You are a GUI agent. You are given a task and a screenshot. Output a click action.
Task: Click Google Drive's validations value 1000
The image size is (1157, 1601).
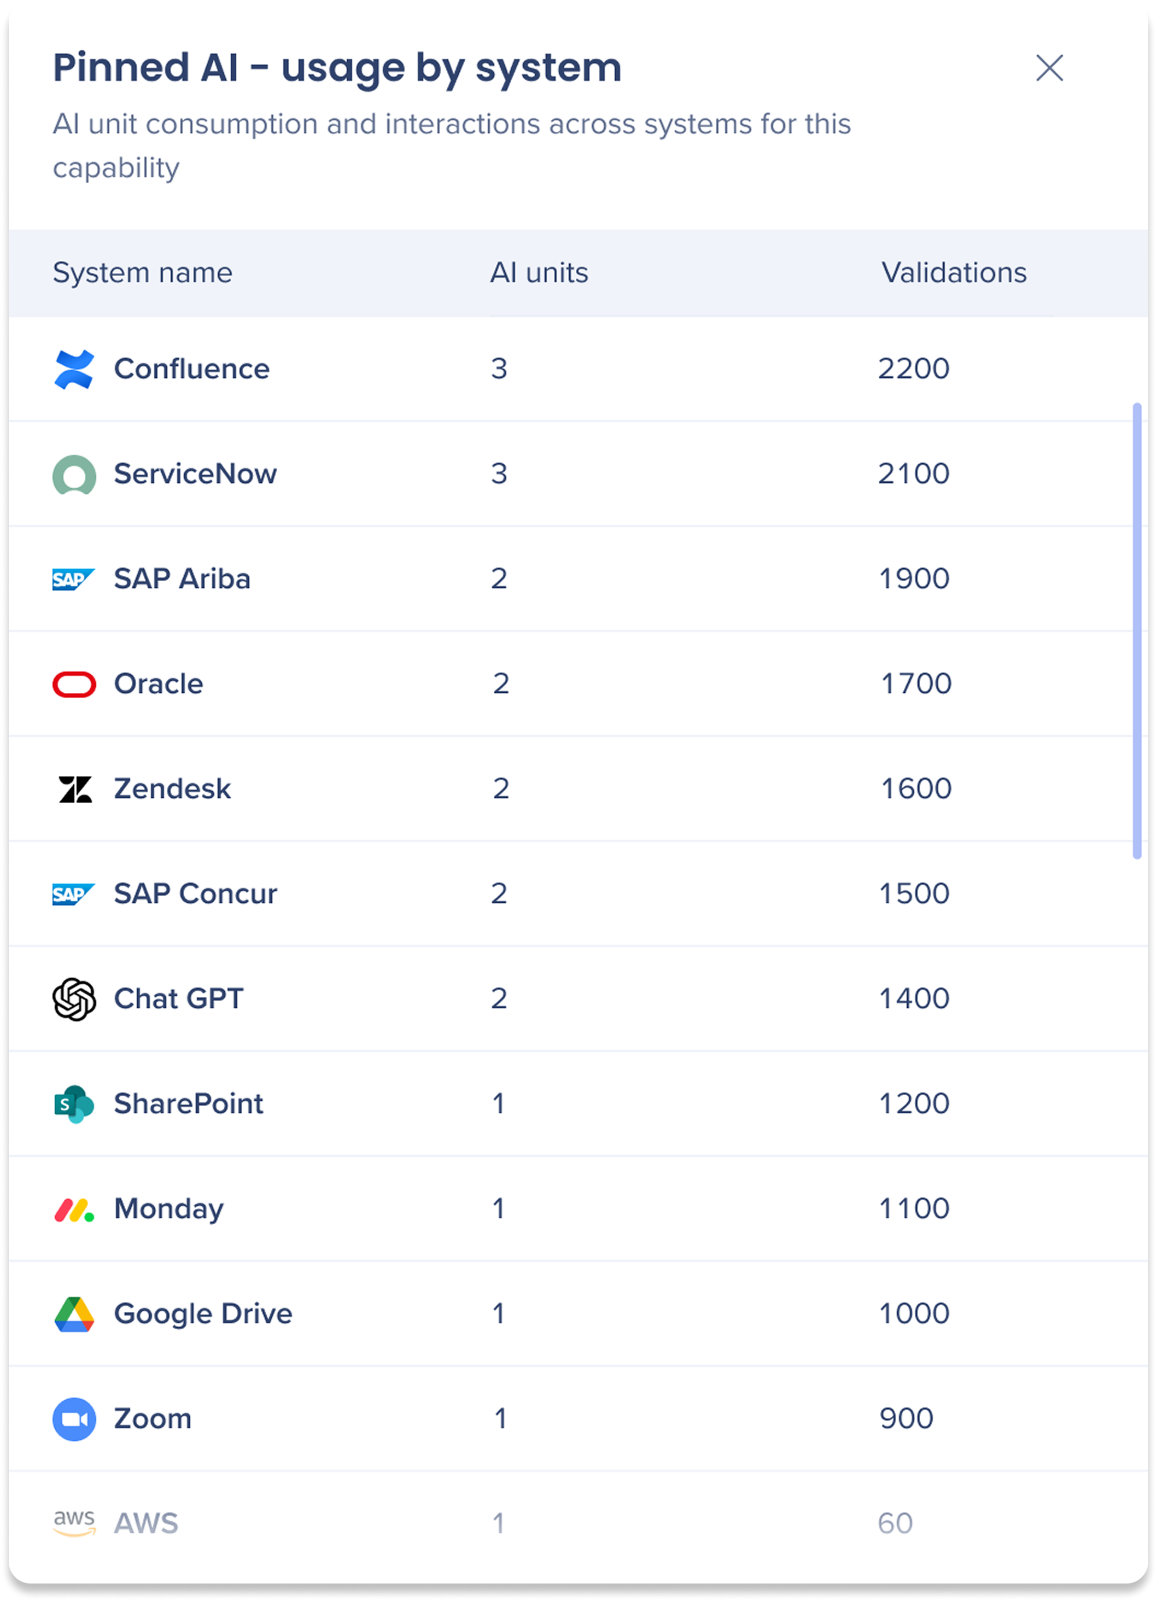[914, 1313]
